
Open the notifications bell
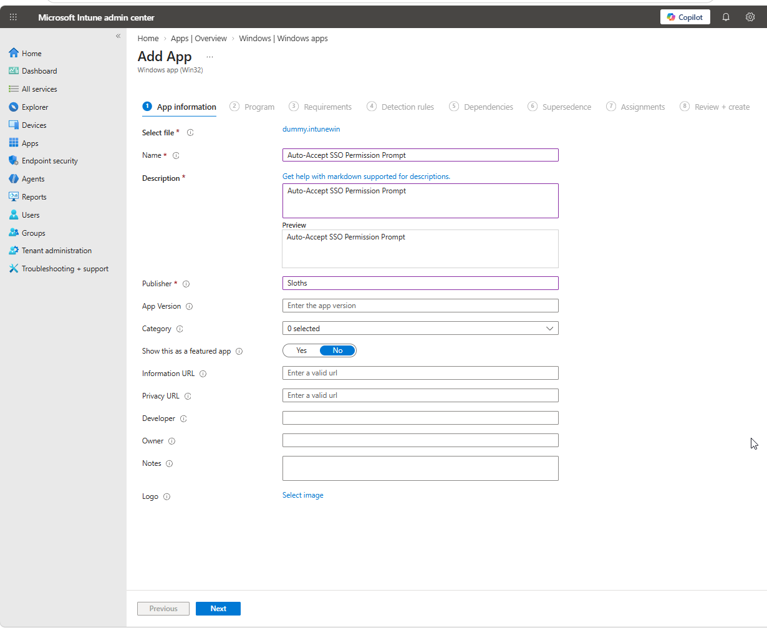click(x=726, y=17)
